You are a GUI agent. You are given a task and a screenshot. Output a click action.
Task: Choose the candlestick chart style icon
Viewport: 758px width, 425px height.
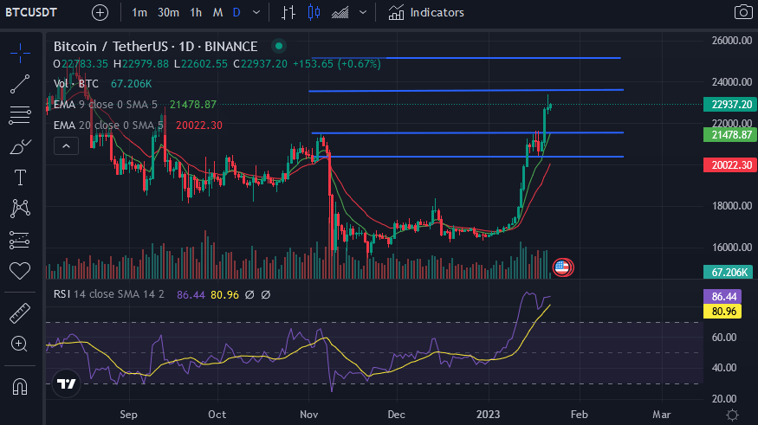coord(314,13)
